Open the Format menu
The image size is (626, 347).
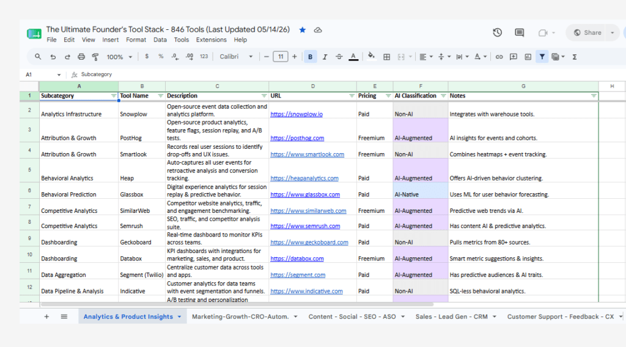tap(136, 40)
